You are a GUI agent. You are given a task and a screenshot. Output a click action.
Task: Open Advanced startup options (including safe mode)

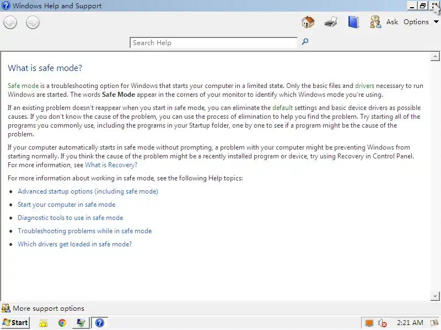pyautogui.click(x=88, y=191)
